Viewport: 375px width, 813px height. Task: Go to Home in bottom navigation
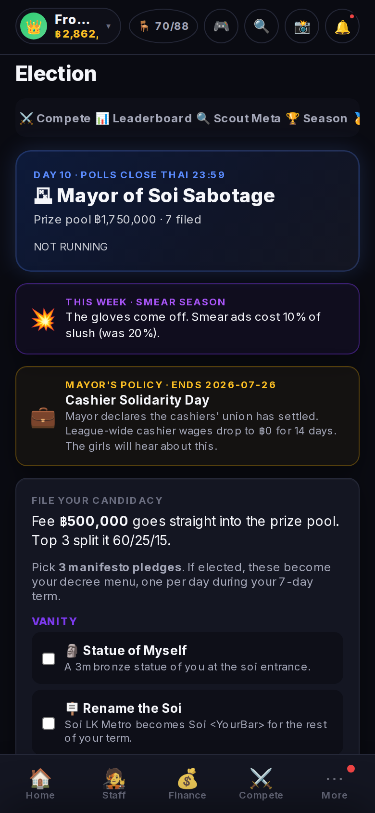(x=40, y=784)
